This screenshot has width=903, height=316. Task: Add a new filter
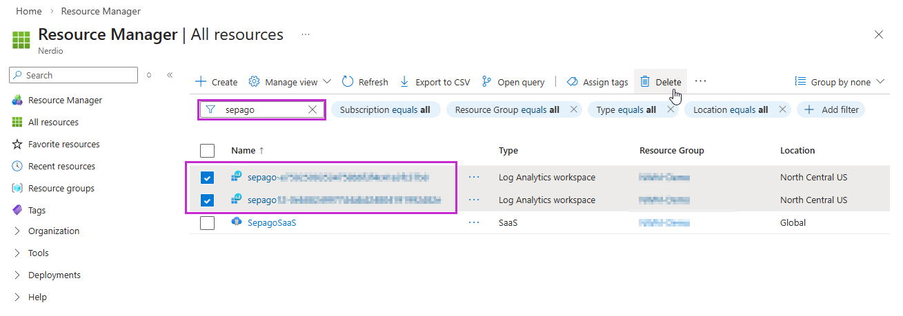[831, 109]
